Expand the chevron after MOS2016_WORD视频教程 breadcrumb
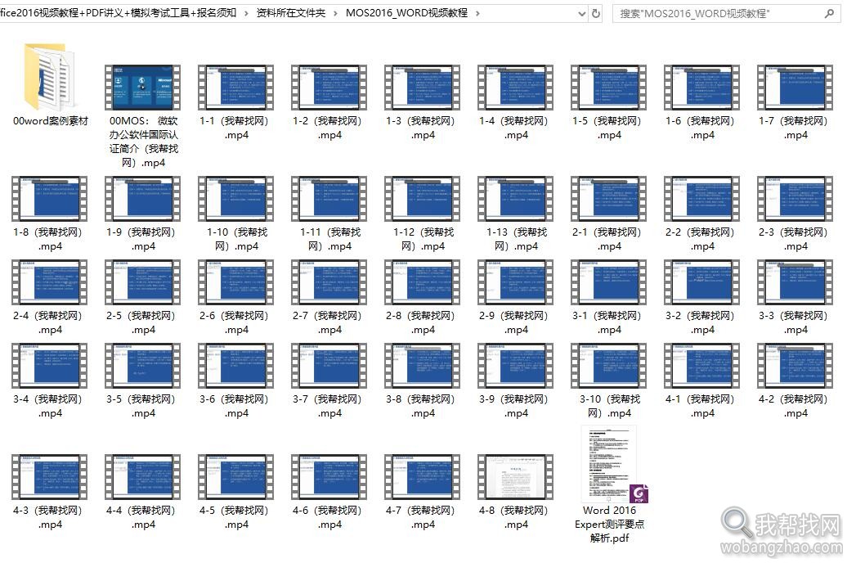 point(477,14)
